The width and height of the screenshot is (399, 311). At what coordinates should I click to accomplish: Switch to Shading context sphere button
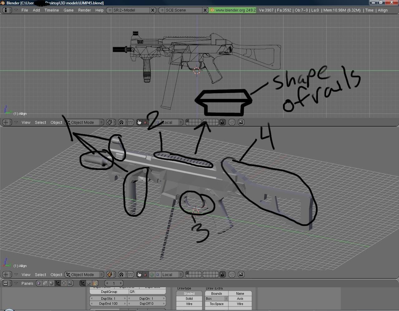(51, 283)
